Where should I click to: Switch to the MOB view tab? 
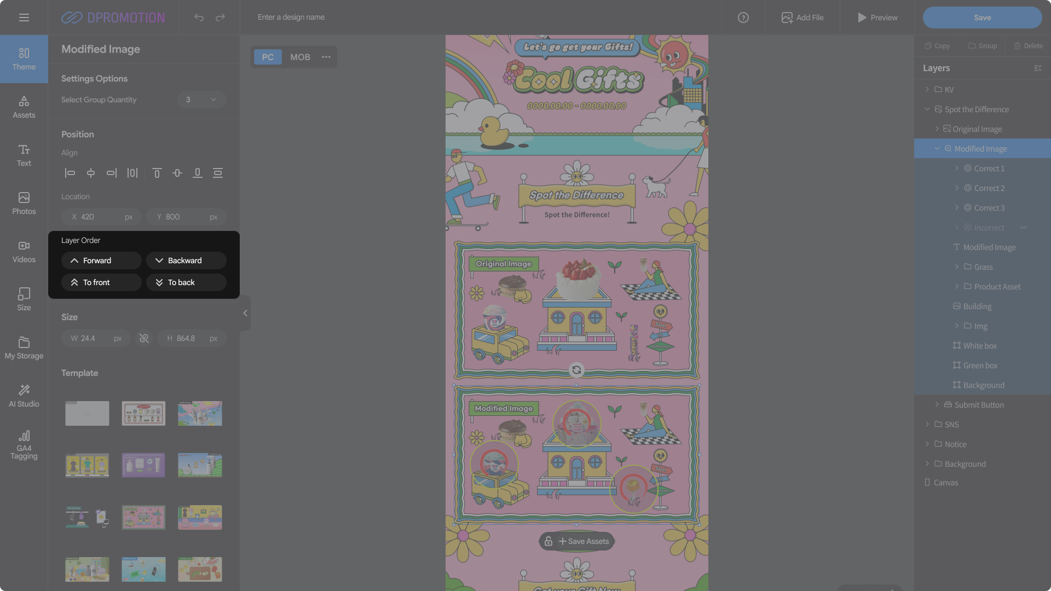300,57
